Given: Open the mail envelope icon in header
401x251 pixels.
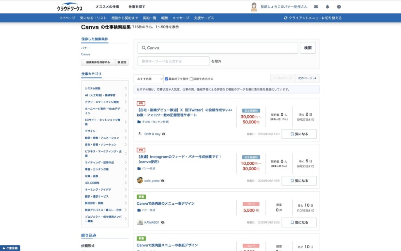Looking at the screenshot, I should (316, 7).
